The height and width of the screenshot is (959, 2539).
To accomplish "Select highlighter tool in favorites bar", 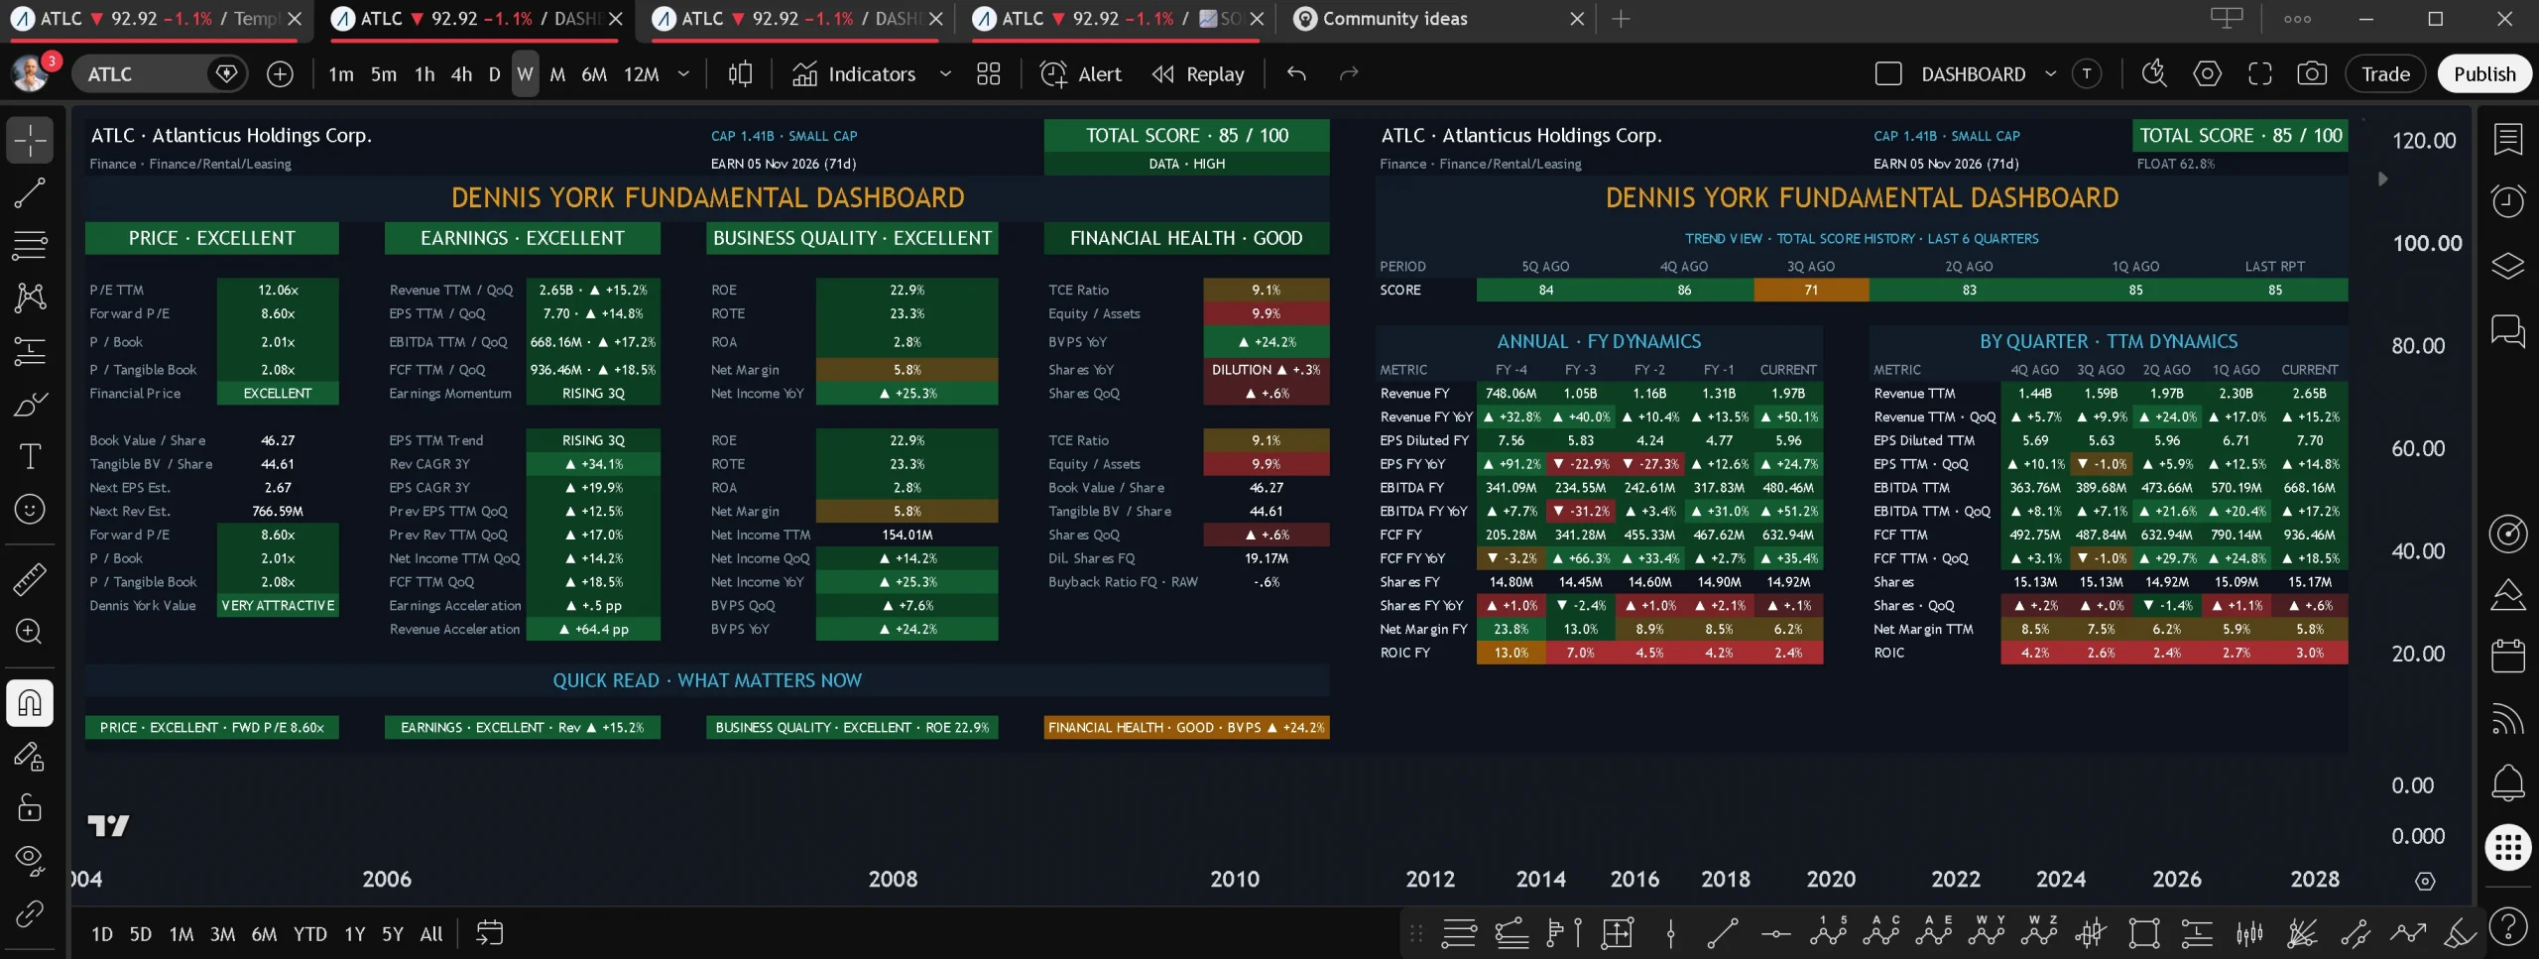I will tap(2460, 932).
